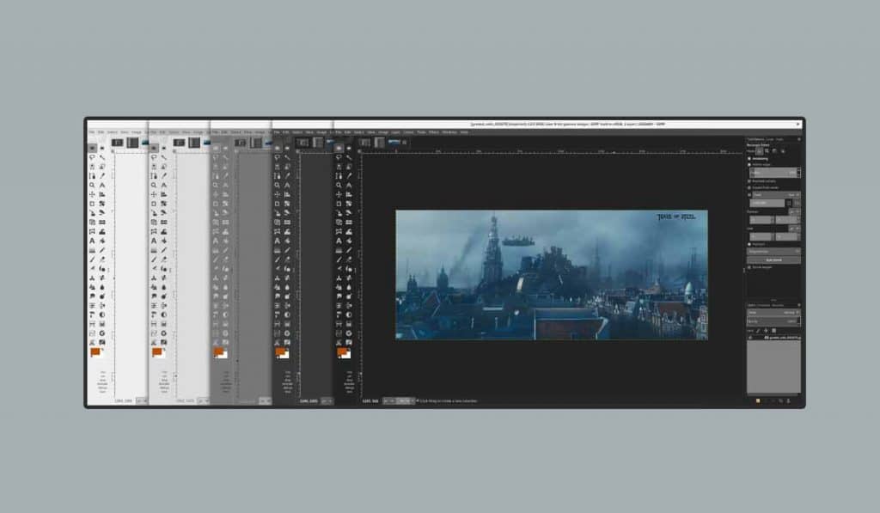Create new layer via Layers panel bottom icon
Viewport: 880px width, 513px height.
[x=758, y=400]
